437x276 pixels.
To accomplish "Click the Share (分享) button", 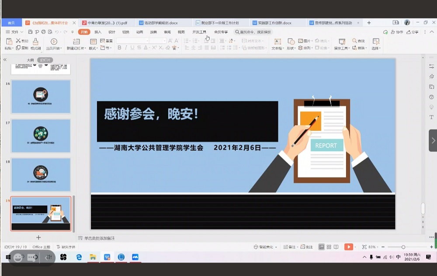I will (x=413, y=32).
